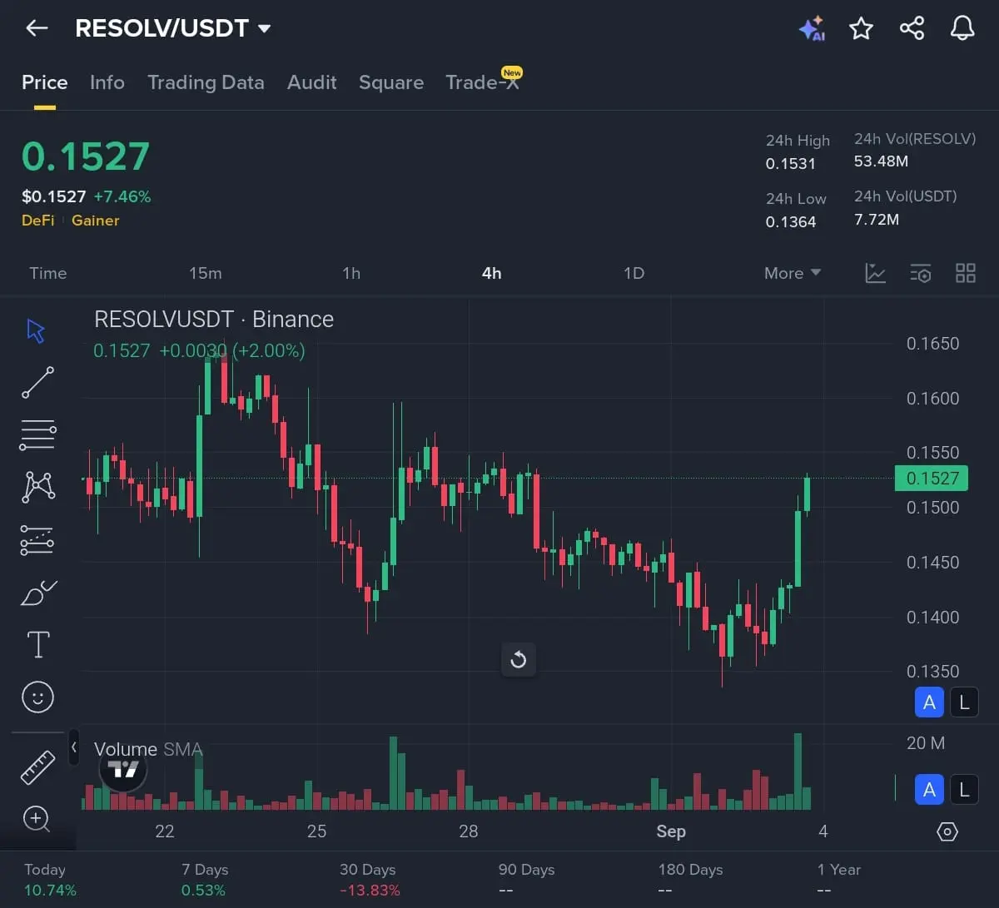
Task: Click the RESOLVUSDT · Binance chart title
Action: click(214, 320)
